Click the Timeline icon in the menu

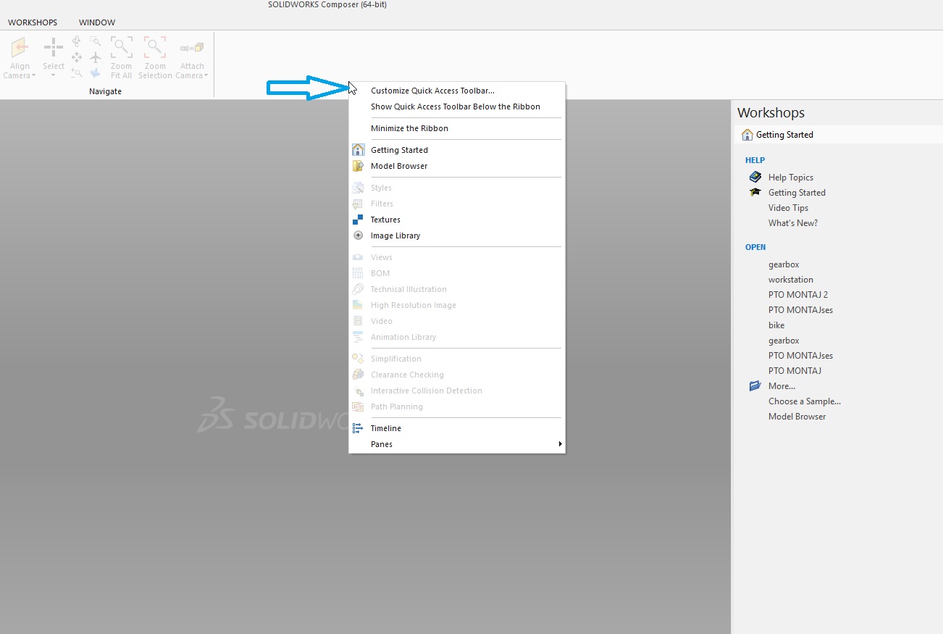click(x=358, y=428)
